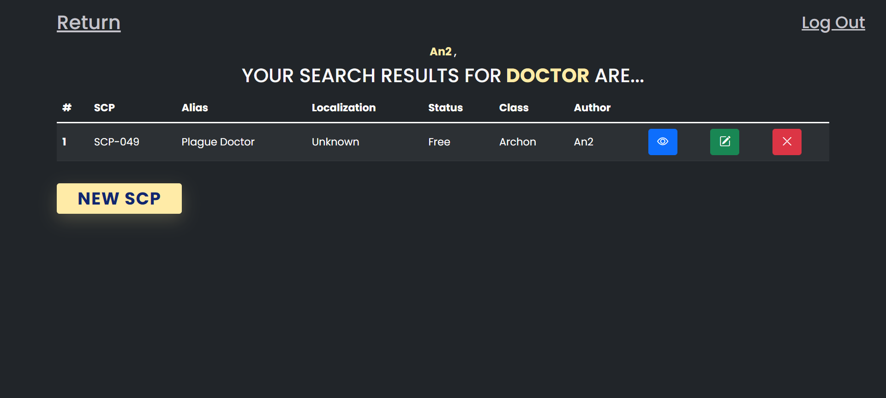Click the # column header

pos(67,108)
